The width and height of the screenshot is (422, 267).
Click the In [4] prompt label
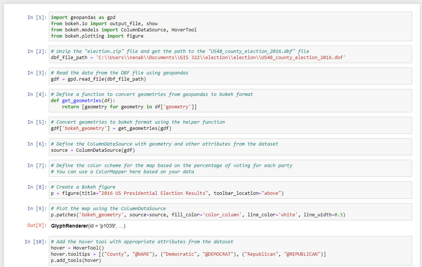tap(38, 94)
